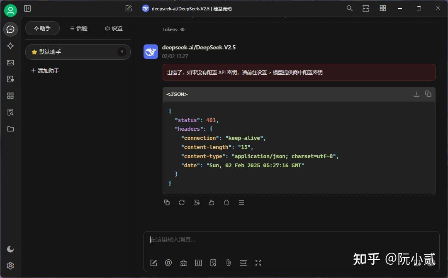Viewport: 448px width, 278px height.
Task: Delete the message with the trash icon
Action: coord(226,202)
